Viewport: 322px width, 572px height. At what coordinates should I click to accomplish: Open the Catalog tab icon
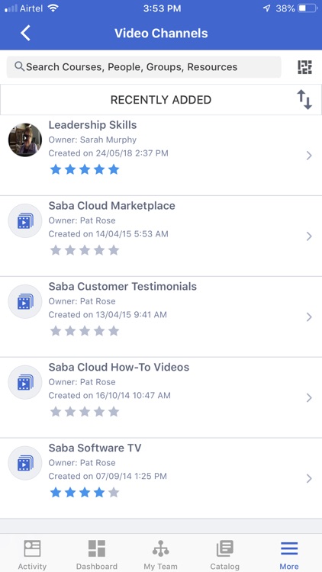[225, 548]
